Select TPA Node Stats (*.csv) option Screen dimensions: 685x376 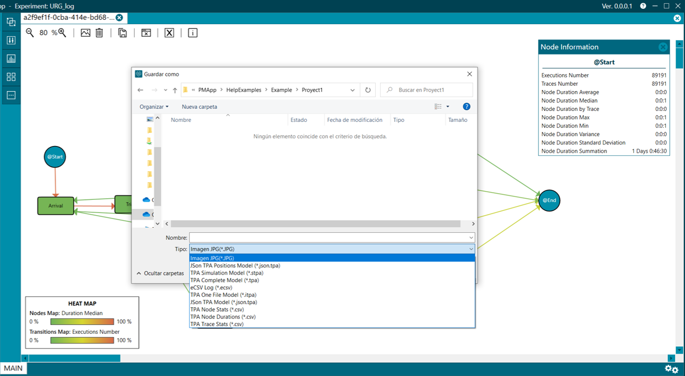point(332,310)
